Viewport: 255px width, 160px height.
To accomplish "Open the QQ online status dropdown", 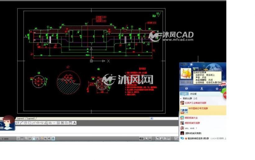I will pyautogui.click(x=195, y=69).
